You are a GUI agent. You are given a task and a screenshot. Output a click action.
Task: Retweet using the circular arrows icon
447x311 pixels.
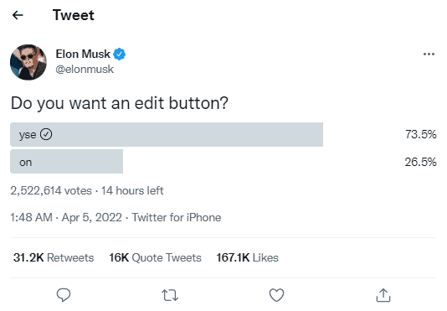[x=170, y=295]
